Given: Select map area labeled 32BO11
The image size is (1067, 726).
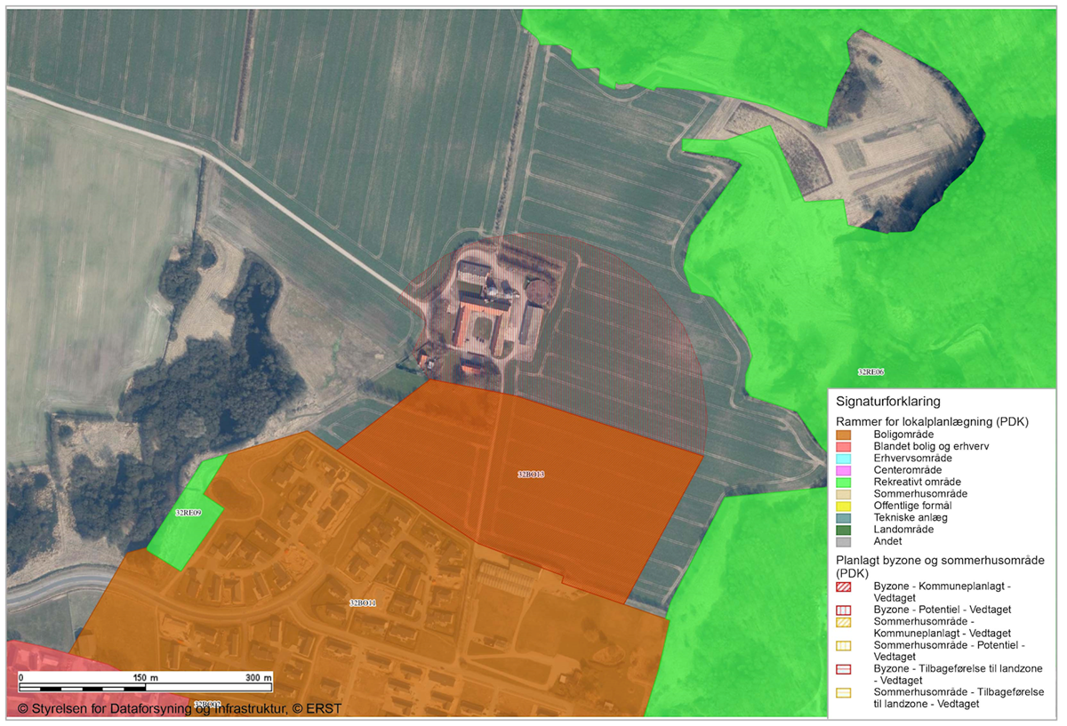Looking at the screenshot, I should [x=363, y=602].
